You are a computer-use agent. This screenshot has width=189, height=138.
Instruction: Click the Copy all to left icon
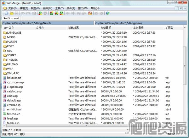click(84, 13)
